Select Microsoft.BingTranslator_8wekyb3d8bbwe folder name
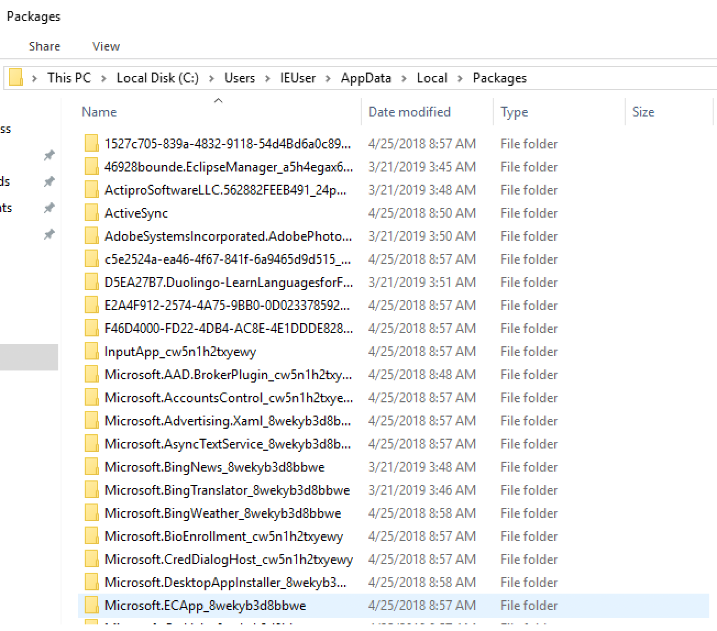 click(227, 490)
